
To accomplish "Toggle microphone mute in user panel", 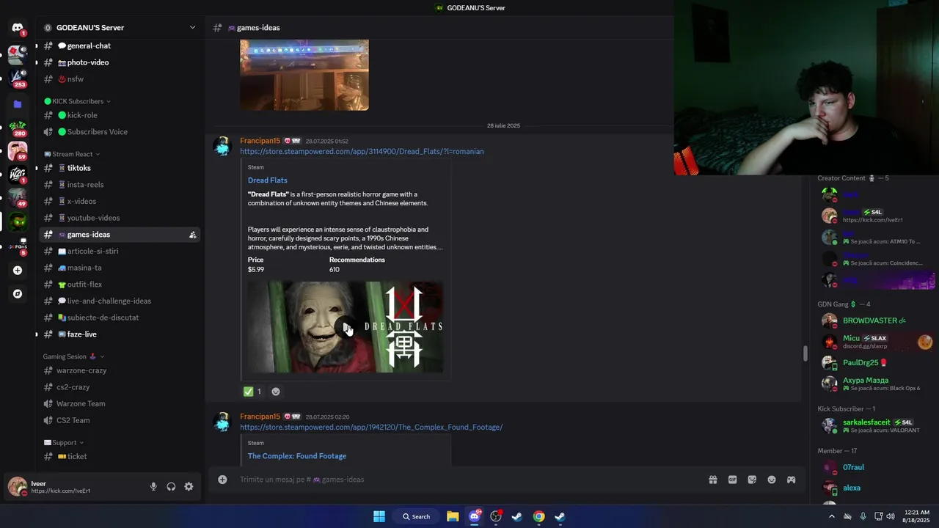I will [x=153, y=486].
